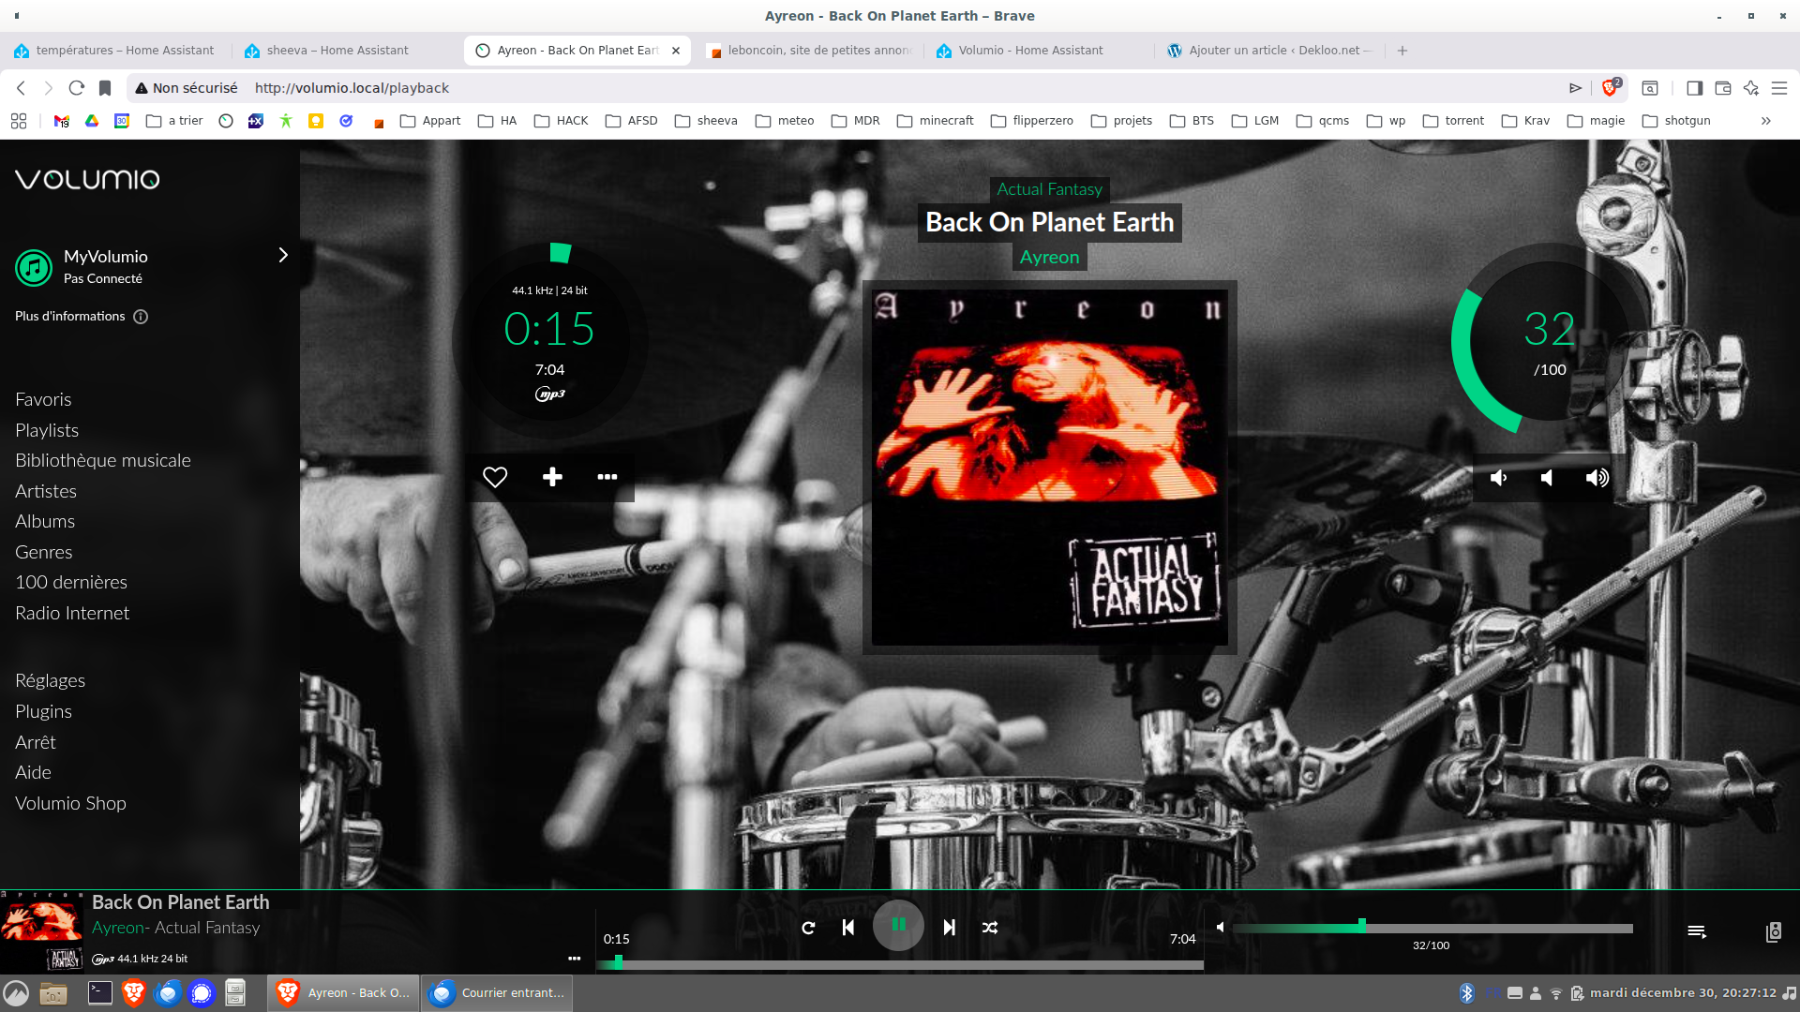Click the plus icon to add to playlist
The image size is (1800, 1012).
point(552,478)
